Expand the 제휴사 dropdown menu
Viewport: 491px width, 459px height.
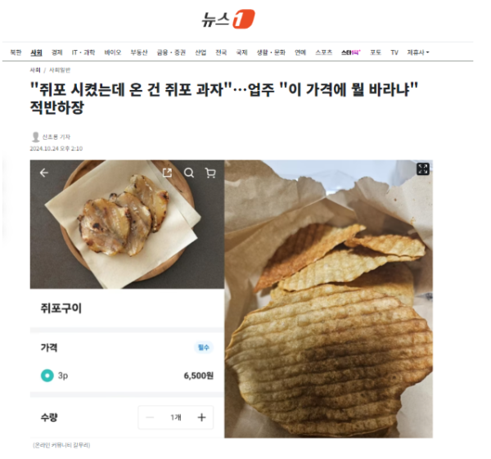418,52
